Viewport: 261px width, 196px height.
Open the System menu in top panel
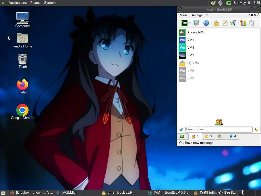tap(50, 3)
